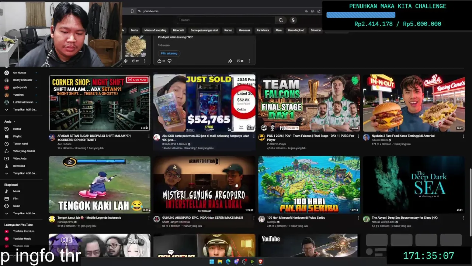Click the bookmark icon in the address bar
The image size is (472, 266).
point(132,11)
